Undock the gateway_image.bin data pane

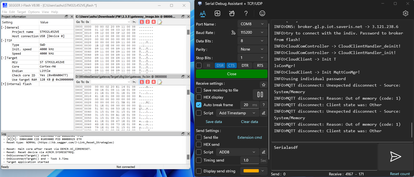183,17
